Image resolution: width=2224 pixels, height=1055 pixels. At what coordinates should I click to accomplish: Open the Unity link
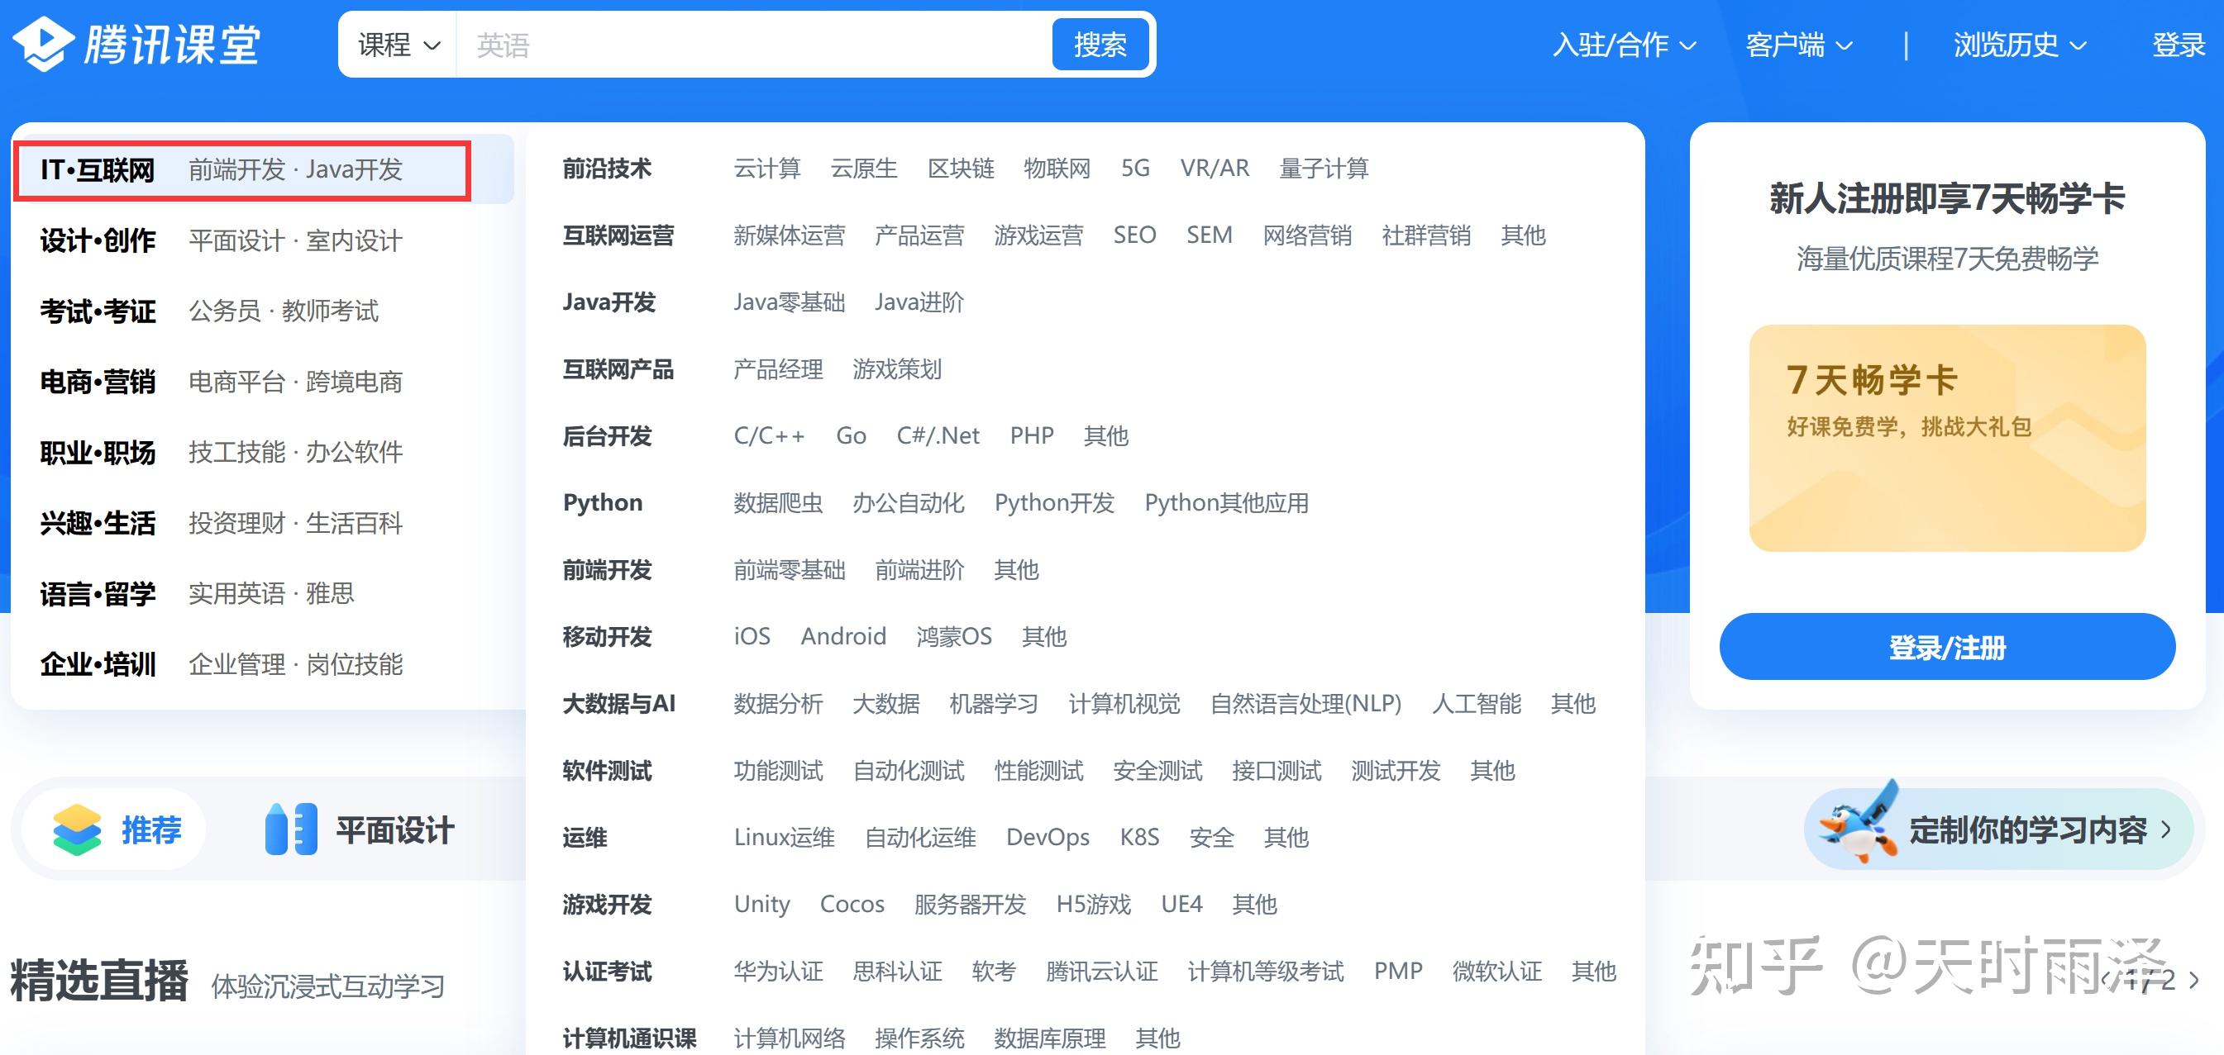[x=761, y=904]
